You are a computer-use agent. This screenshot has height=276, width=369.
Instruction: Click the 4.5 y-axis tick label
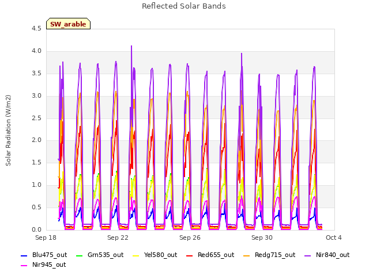36,29
